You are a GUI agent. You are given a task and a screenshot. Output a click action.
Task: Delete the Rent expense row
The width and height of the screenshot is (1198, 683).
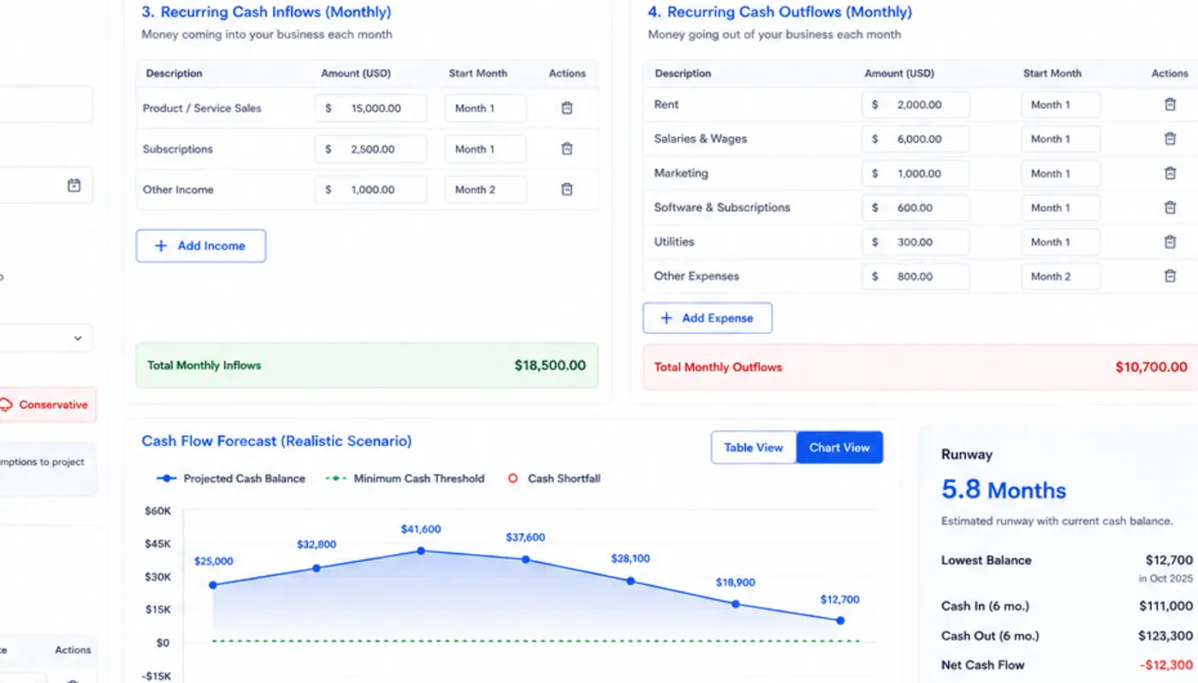1170,104
